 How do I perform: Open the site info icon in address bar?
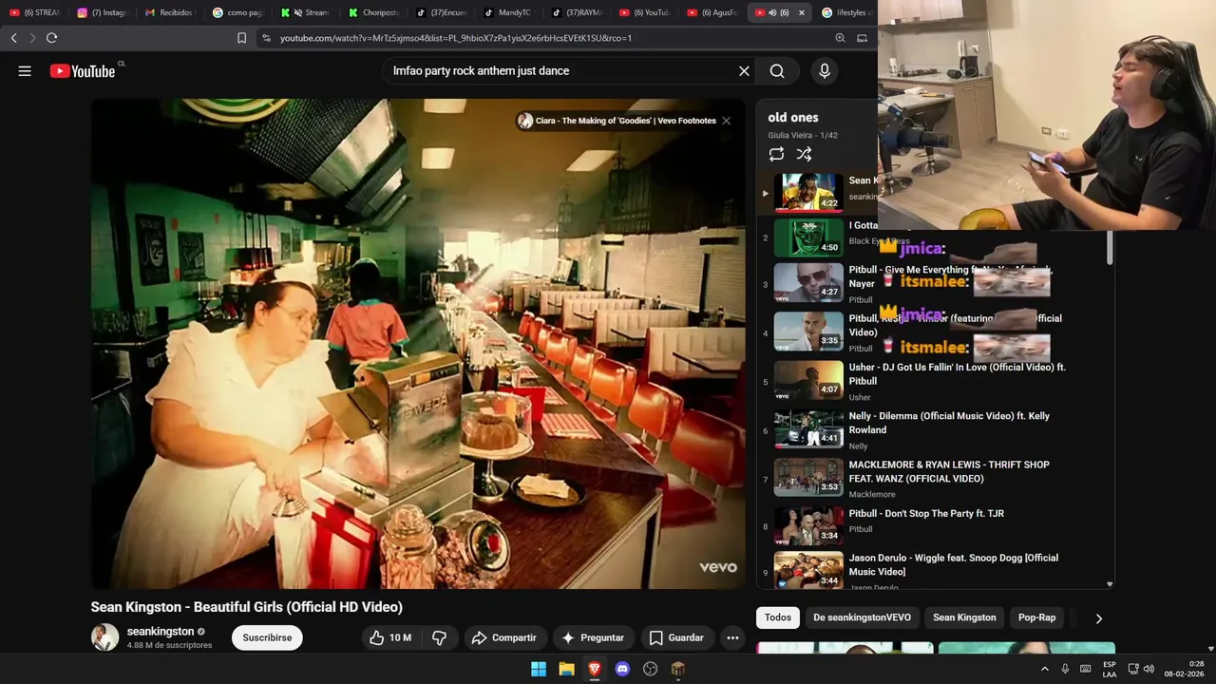[266, 38]
